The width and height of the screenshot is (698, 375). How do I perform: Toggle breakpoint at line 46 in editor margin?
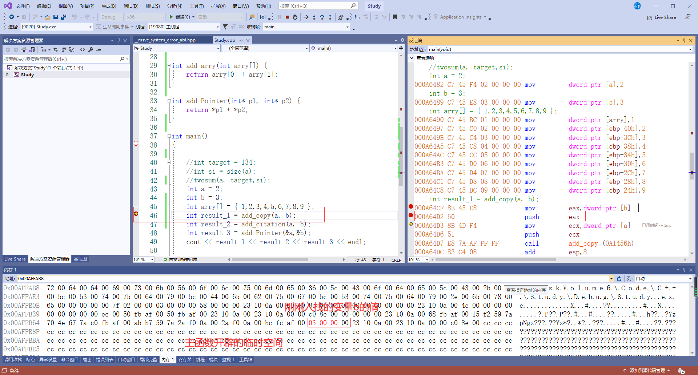pyautogui.click(x=136, y=214)
